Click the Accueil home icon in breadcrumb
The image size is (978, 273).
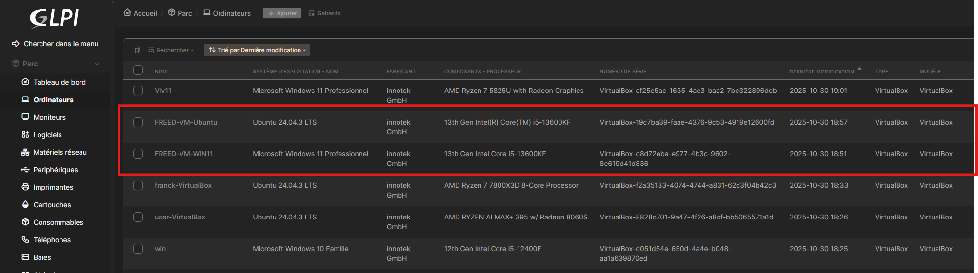click(x=127, y=13)
